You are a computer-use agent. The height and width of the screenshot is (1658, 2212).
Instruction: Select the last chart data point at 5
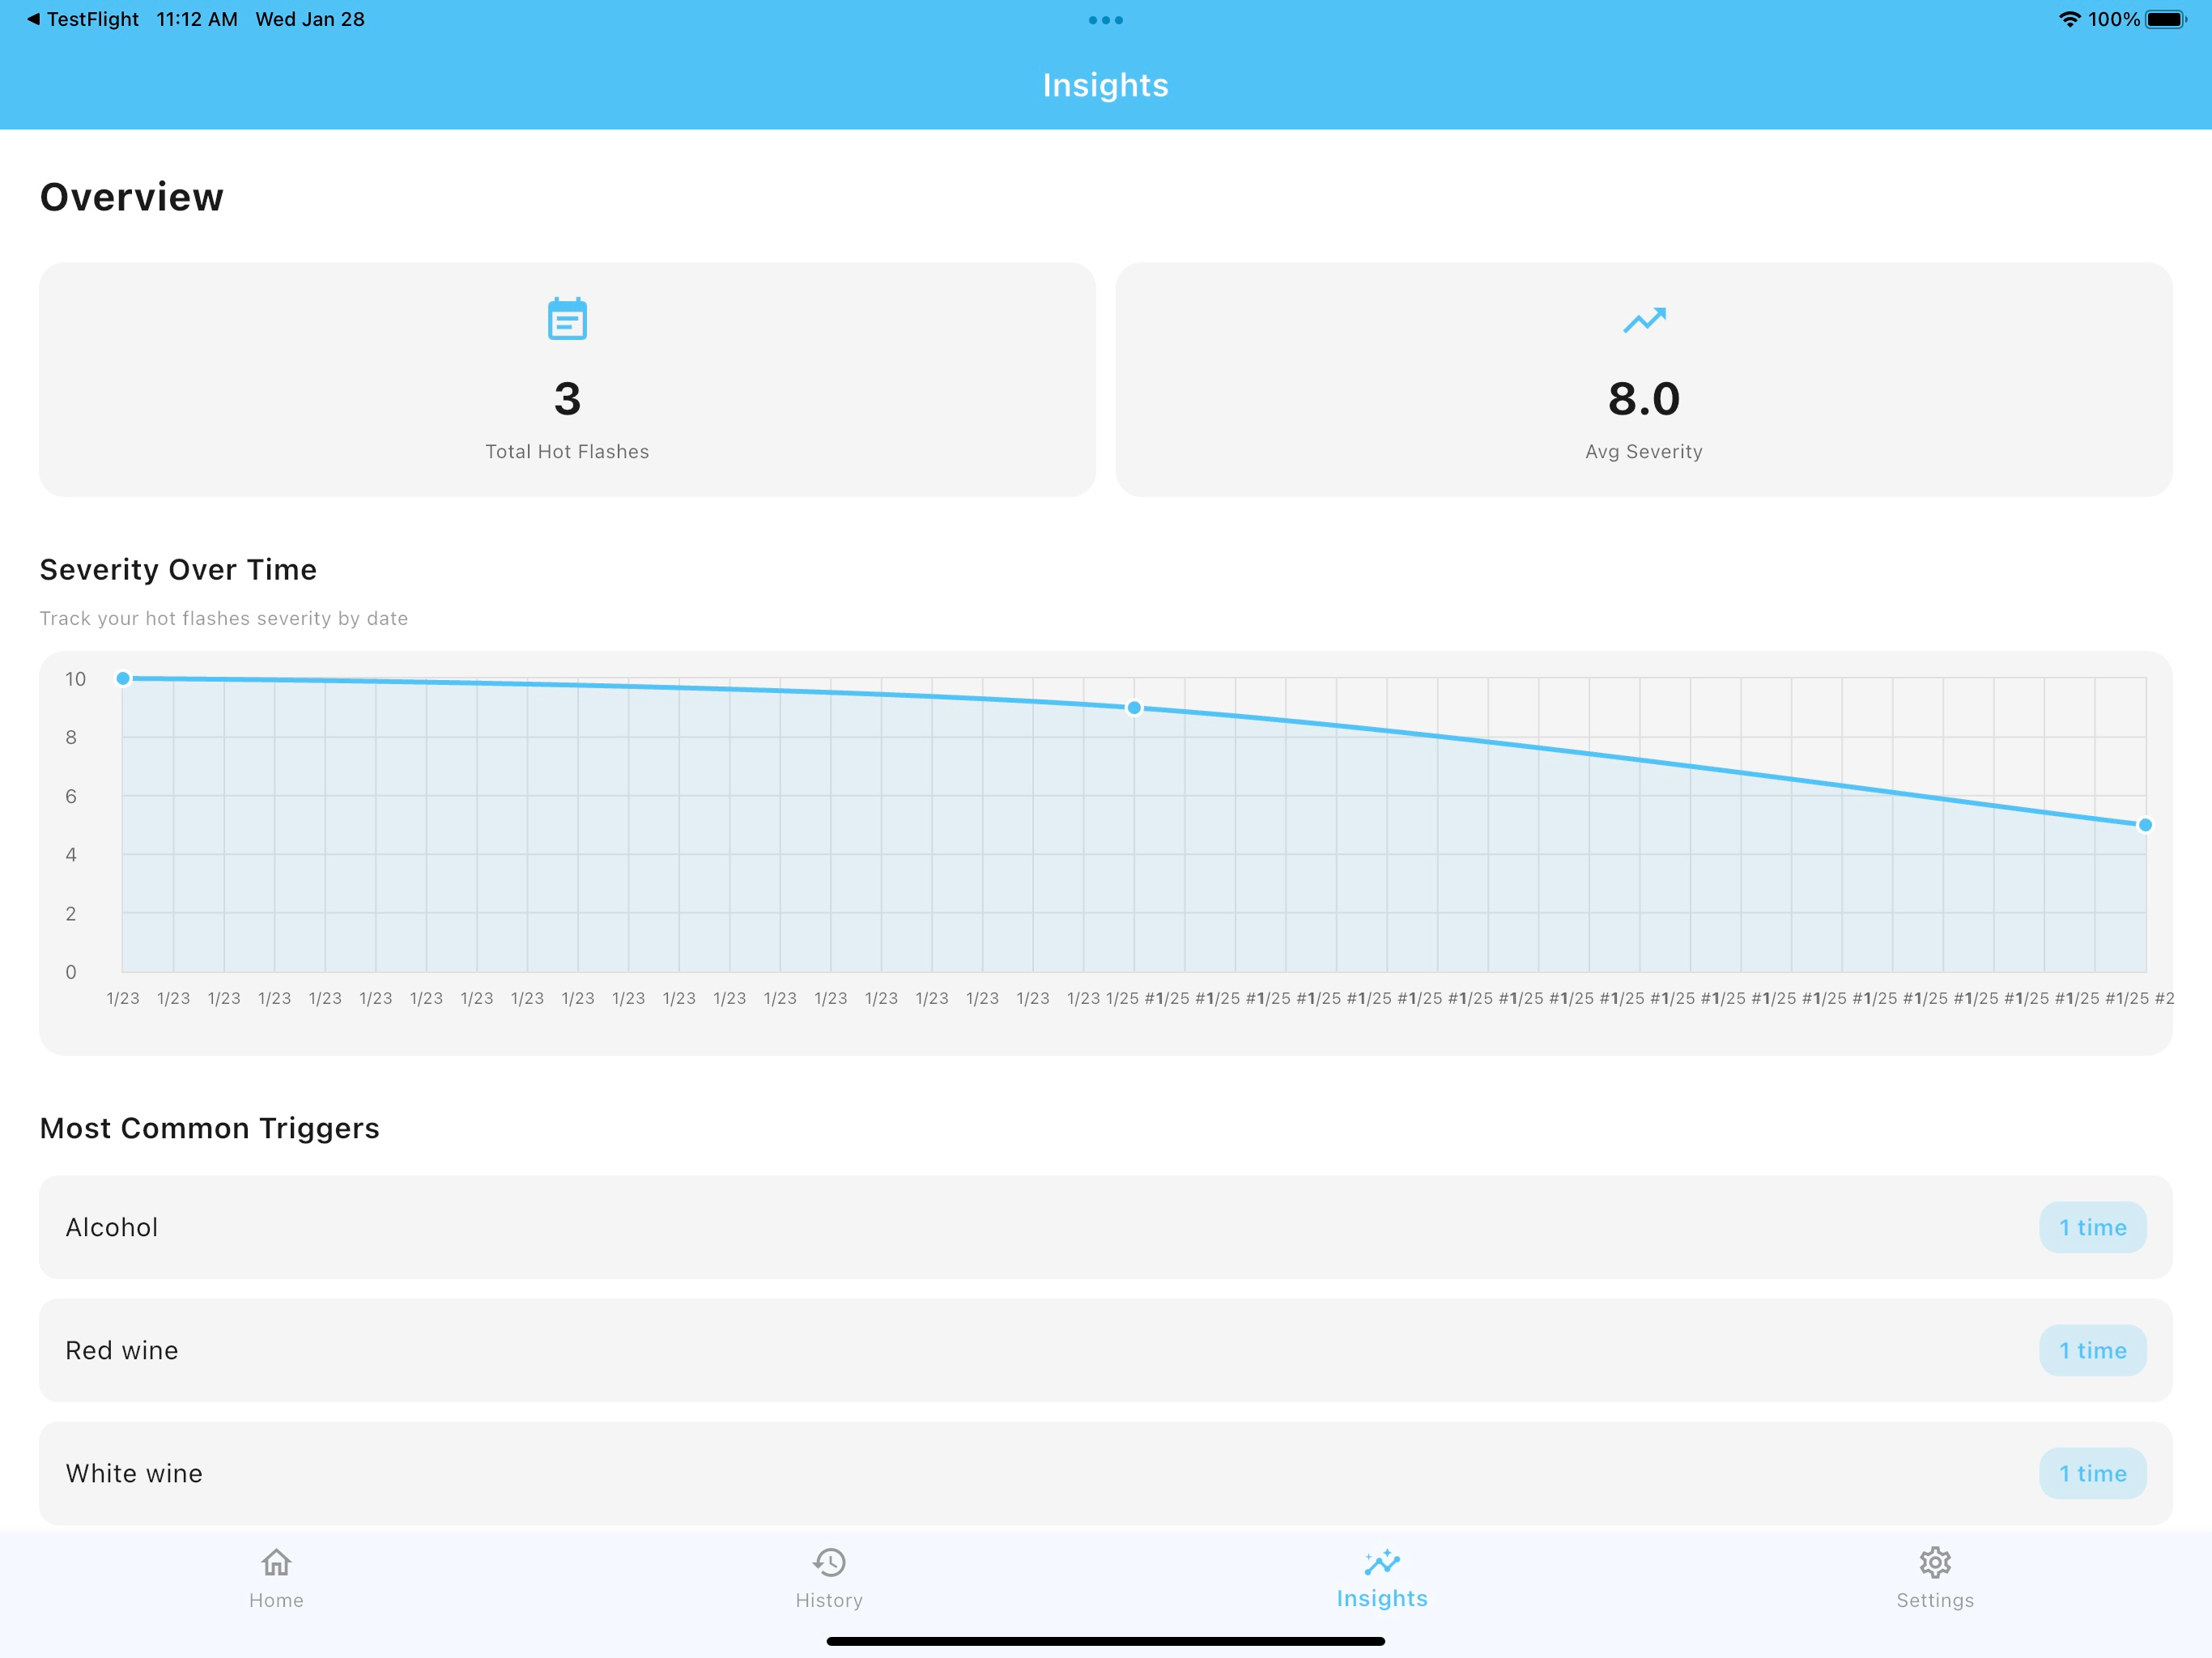coord(2145,825)
